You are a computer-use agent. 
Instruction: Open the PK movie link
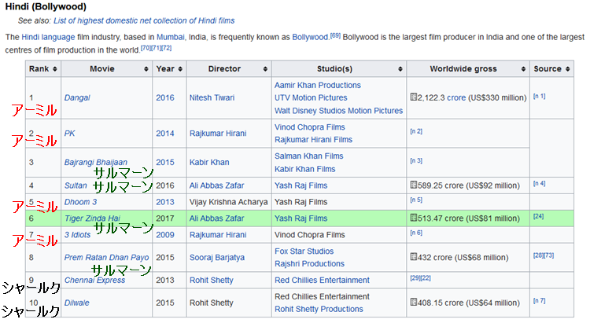(x=69, y=134)
